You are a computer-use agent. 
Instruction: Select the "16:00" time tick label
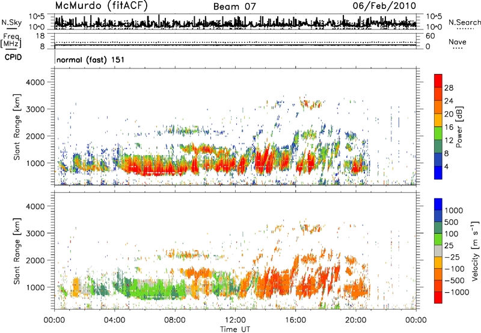(x=295, y=320)
